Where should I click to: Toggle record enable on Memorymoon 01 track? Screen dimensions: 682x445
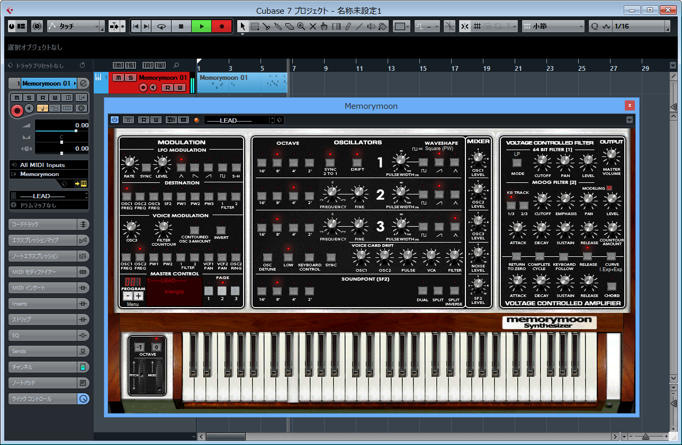[143, 88]
